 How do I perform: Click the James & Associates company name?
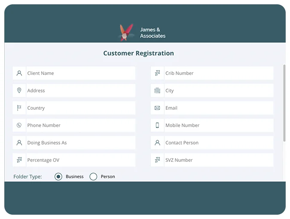tap(153, 33)
